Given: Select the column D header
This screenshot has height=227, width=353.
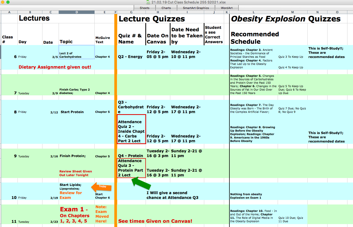Looking at the screenshot, I should pos(77,12).
